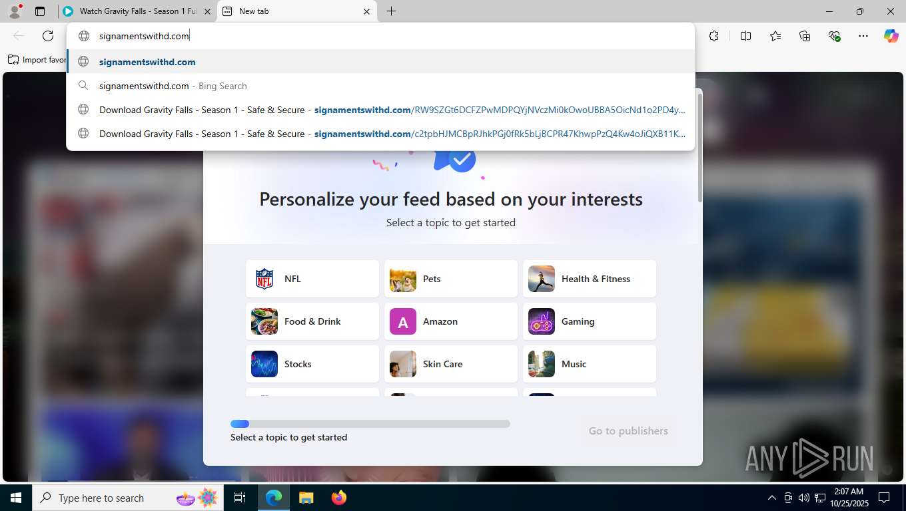The image size is (906, 511).
Task: Open the tab actions menu icon
Action: pos(40,11)
